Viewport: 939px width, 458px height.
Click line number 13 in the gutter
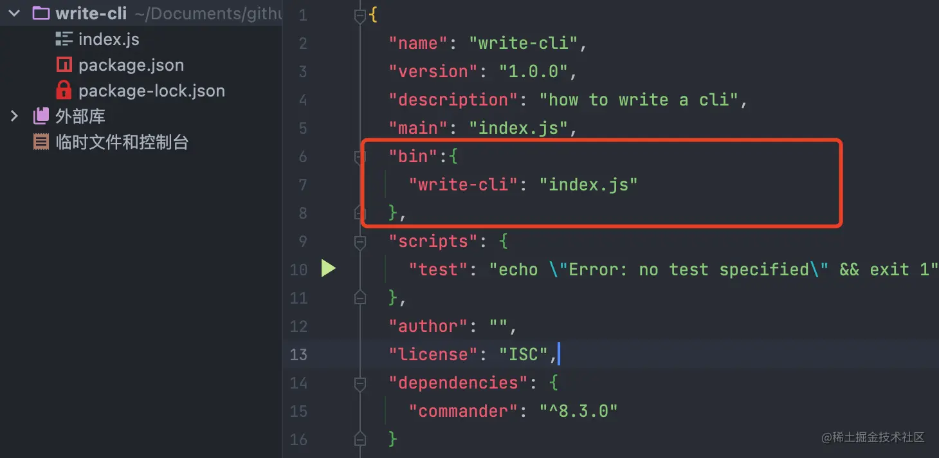point(298,354)
